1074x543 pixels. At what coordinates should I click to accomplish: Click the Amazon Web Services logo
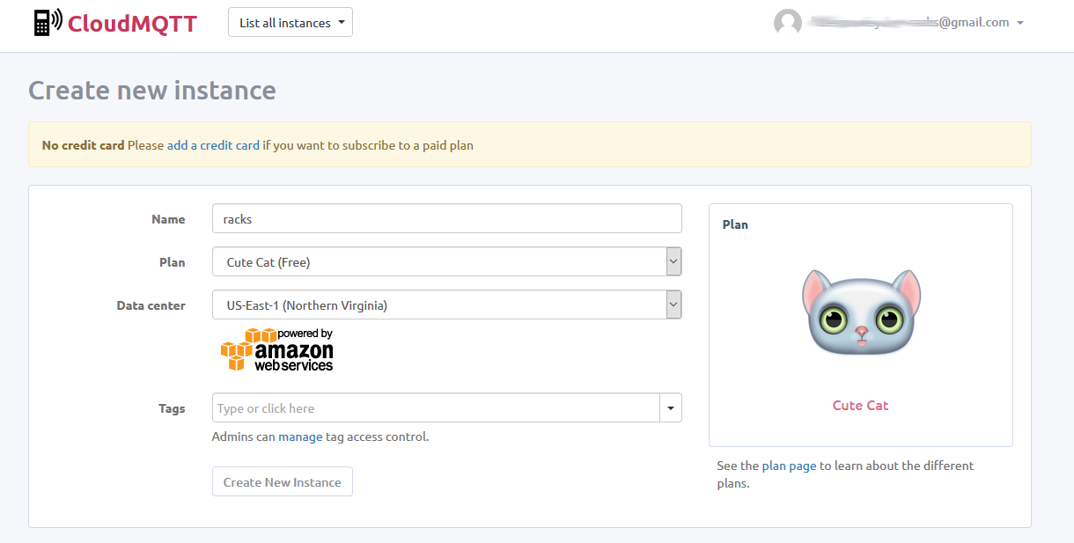[x=277, y=350]
